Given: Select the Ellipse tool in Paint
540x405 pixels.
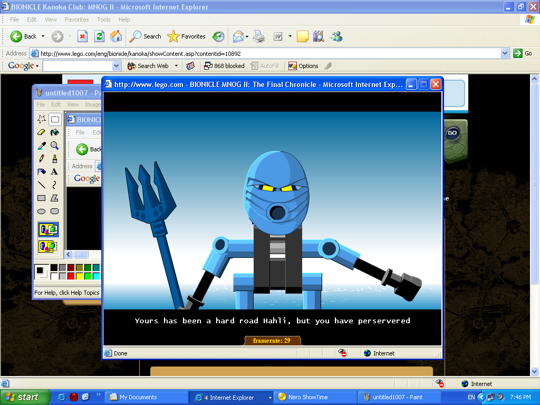Looking at the screenshot, I should [x=42, y=211].
